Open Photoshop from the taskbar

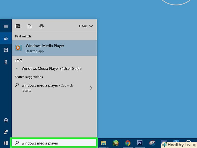[x=140, y=143]
